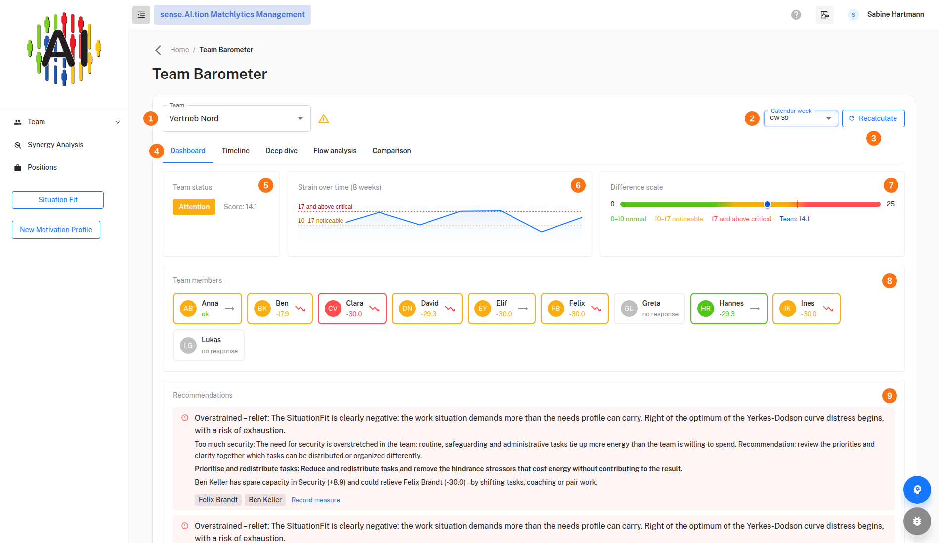
Task: Open Anna's AB avatar card
Action: coord(208,309)
